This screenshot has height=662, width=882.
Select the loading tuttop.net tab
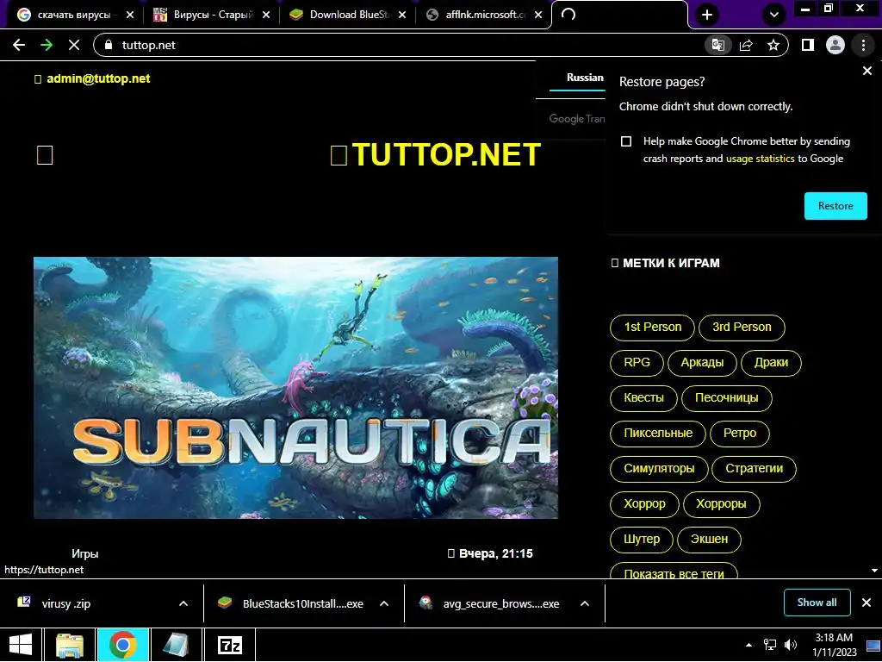coord(618,15)
